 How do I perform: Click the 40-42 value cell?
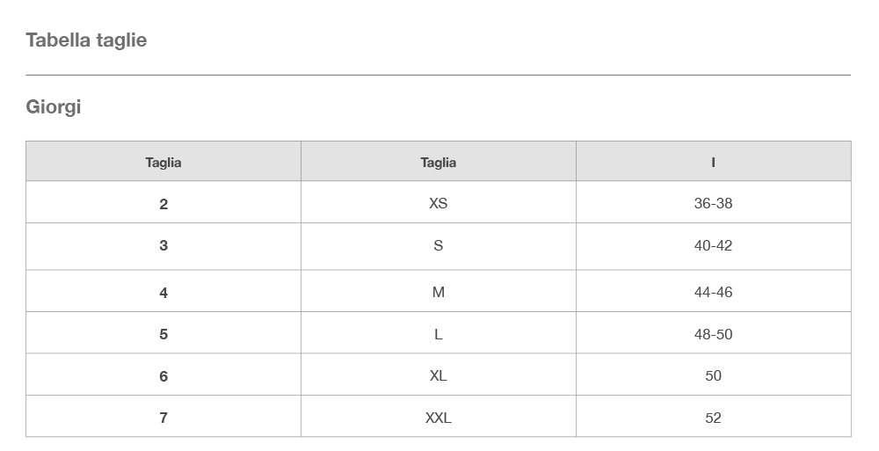pos(713,246)
